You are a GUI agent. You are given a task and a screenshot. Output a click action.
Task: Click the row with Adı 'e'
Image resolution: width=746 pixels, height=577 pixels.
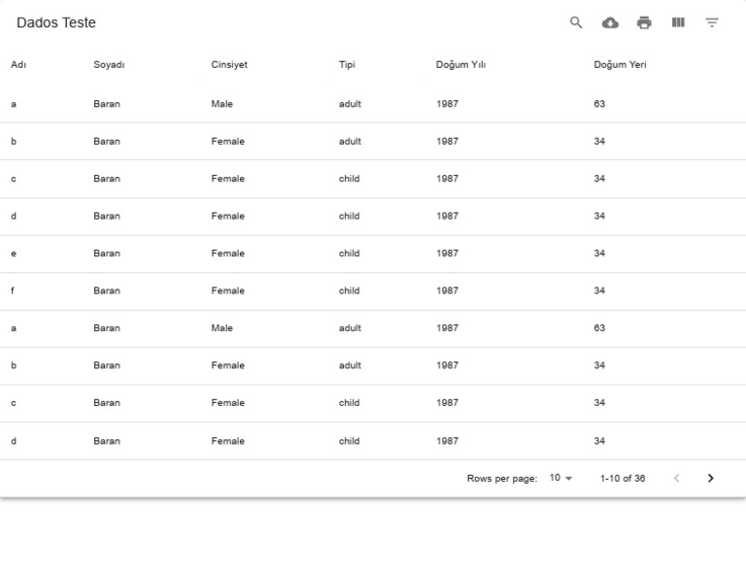tap(373, 254)
